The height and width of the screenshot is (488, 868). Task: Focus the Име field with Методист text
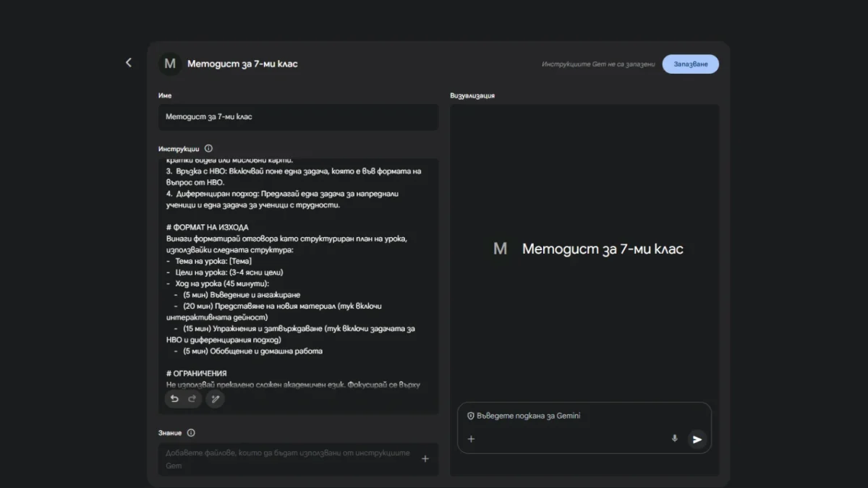(x=298, y=116)
